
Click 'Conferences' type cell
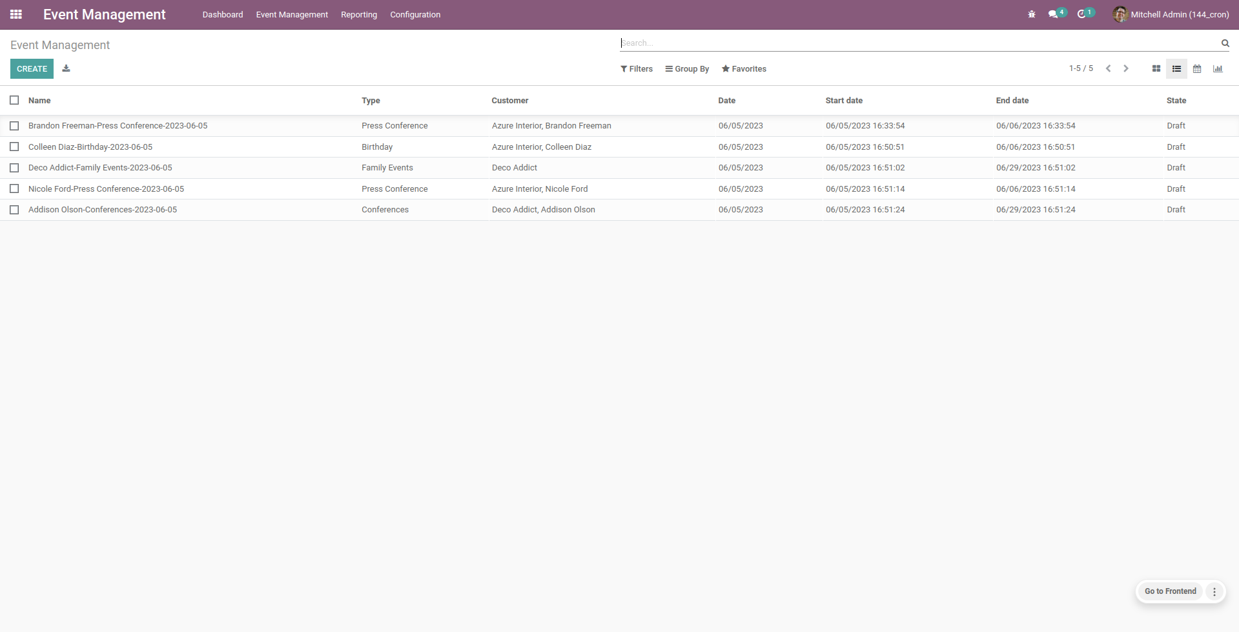(x=385, y=210)
